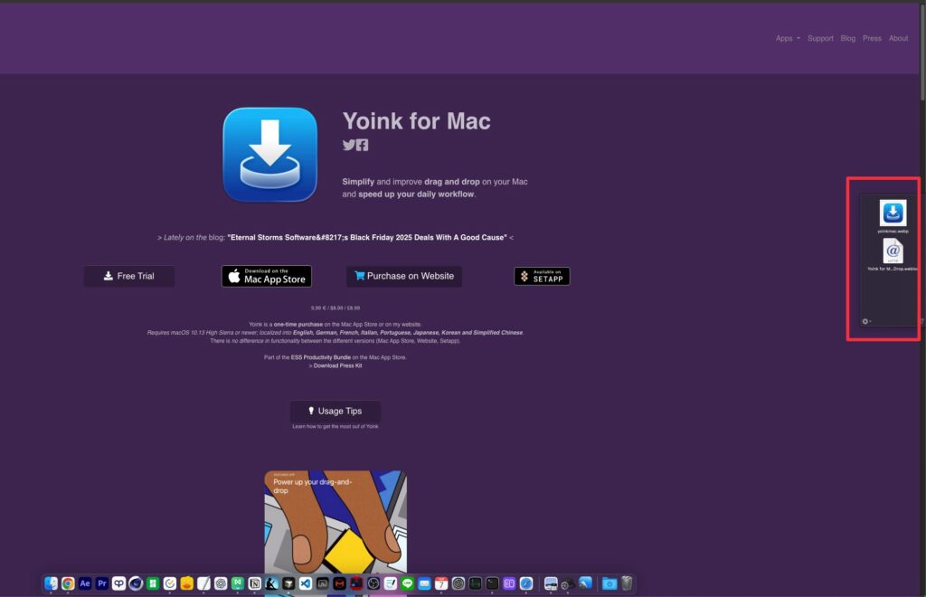
Task: Open Premiere Pro from the Dock
Action: pyautogui.click(x=102, y=584)
